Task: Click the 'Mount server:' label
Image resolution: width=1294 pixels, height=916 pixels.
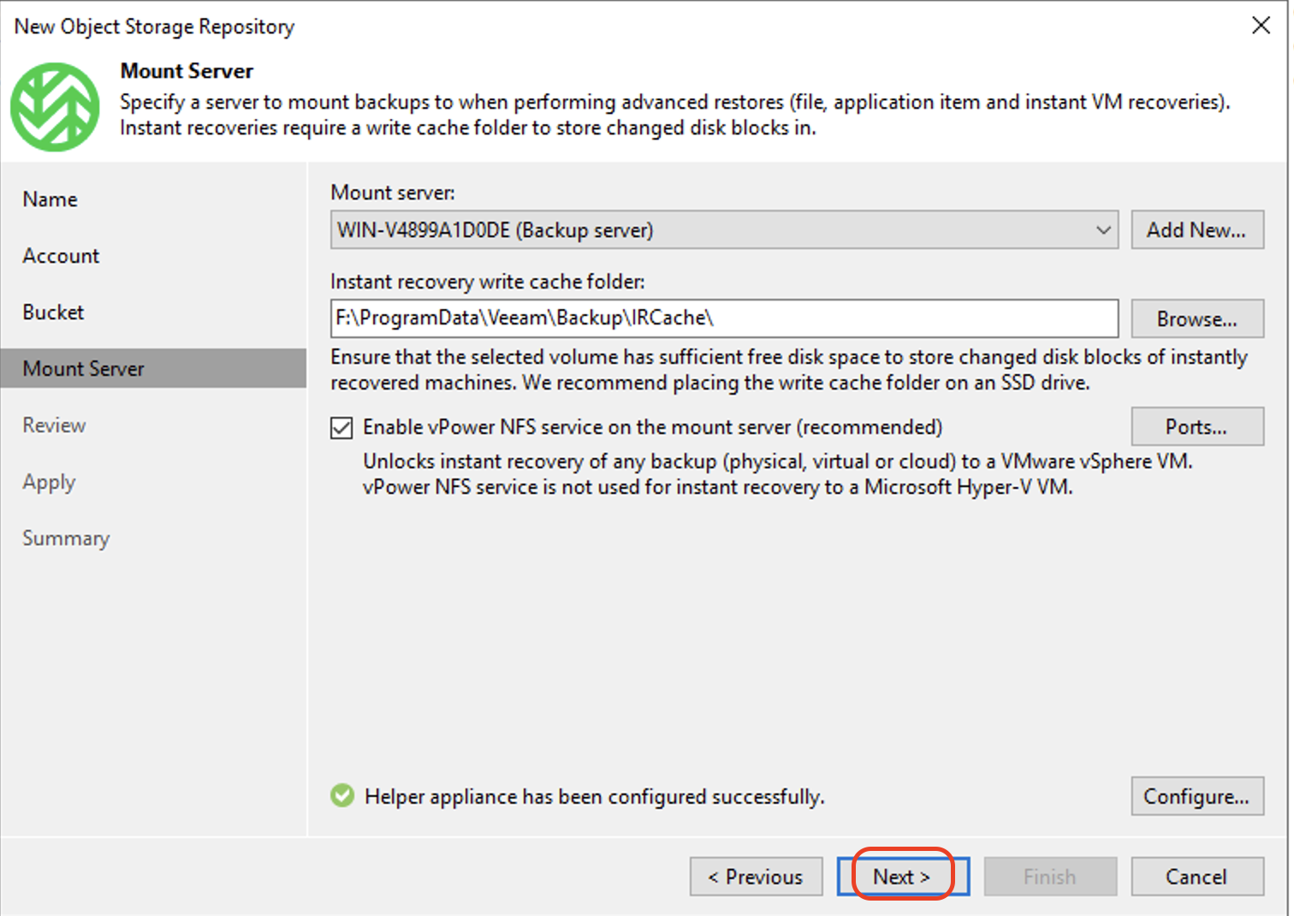Action: tap(393, 193)
